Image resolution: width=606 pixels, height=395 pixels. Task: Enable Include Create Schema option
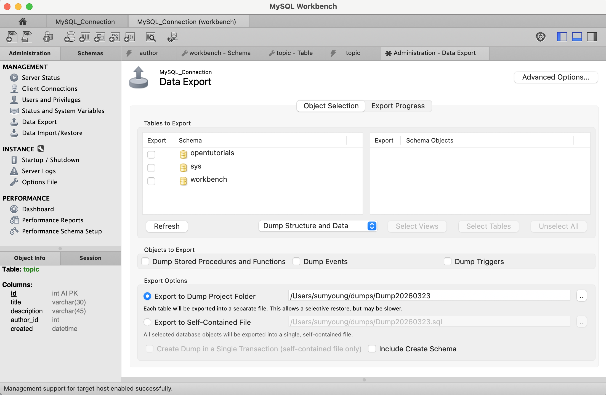(372, 349)
